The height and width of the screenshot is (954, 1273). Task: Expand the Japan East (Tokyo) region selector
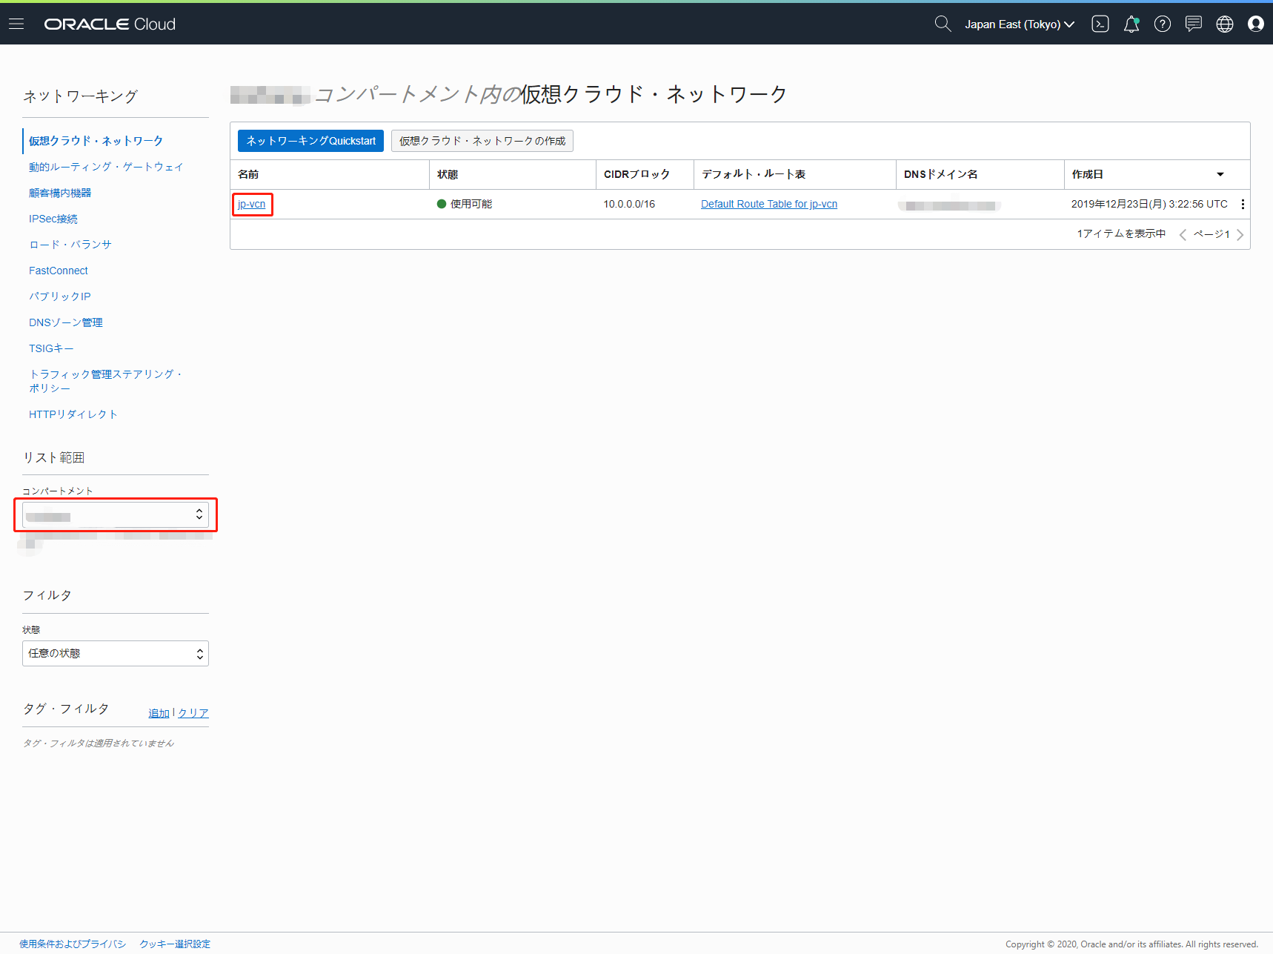coord(1019,24)
